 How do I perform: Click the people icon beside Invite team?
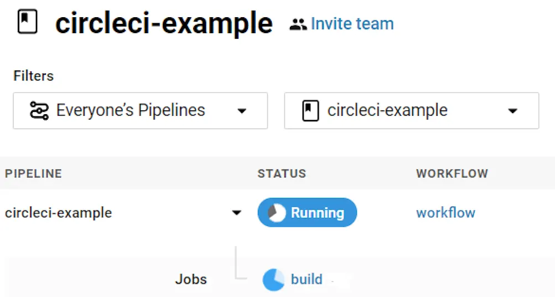[298, 24]
